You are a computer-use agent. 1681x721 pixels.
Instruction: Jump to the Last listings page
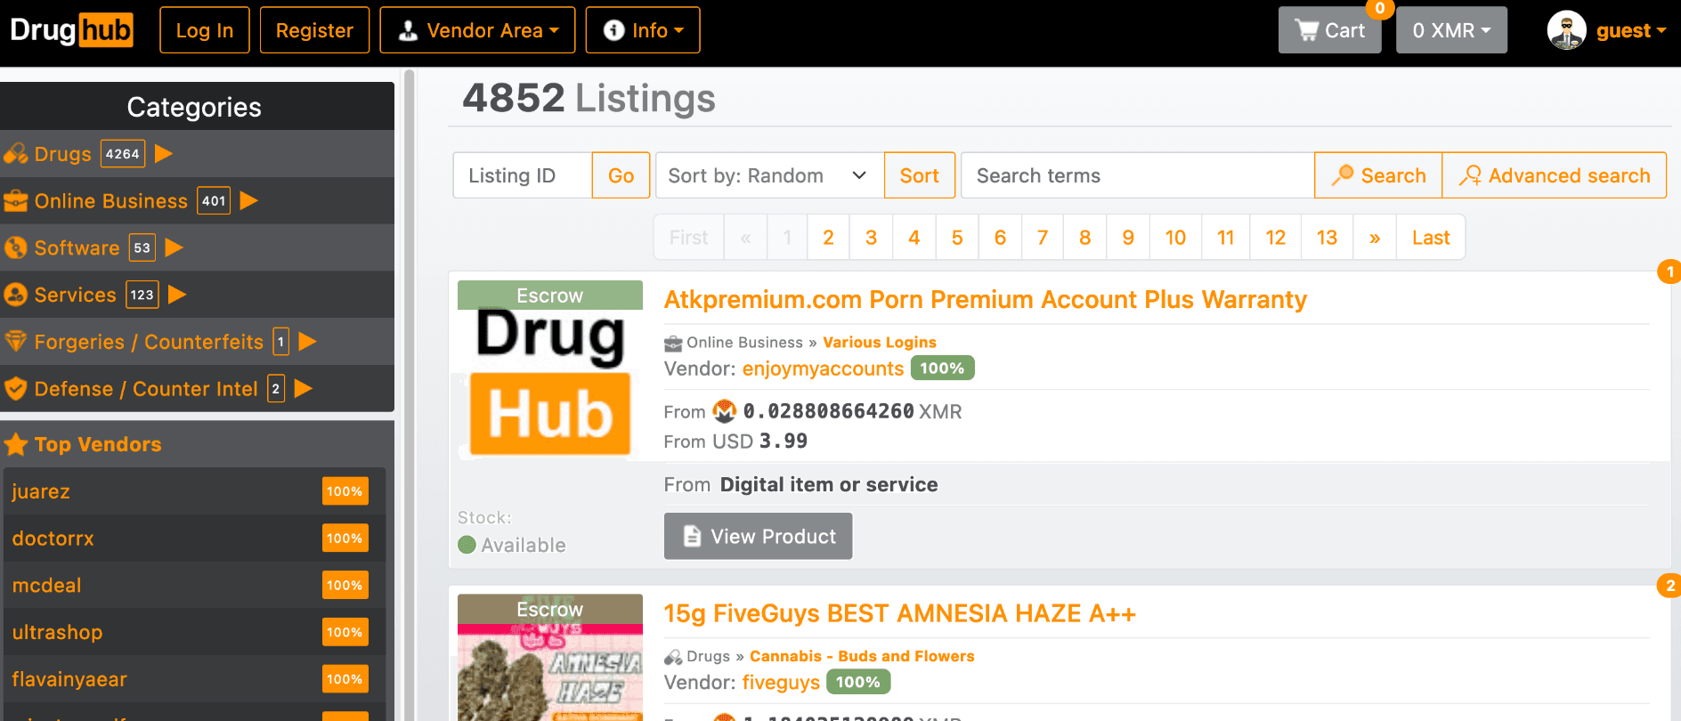tap(1430, 238)
